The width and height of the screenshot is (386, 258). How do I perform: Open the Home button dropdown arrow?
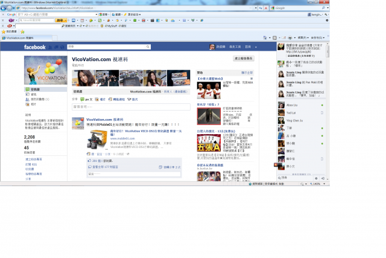(x=270, y=37)
